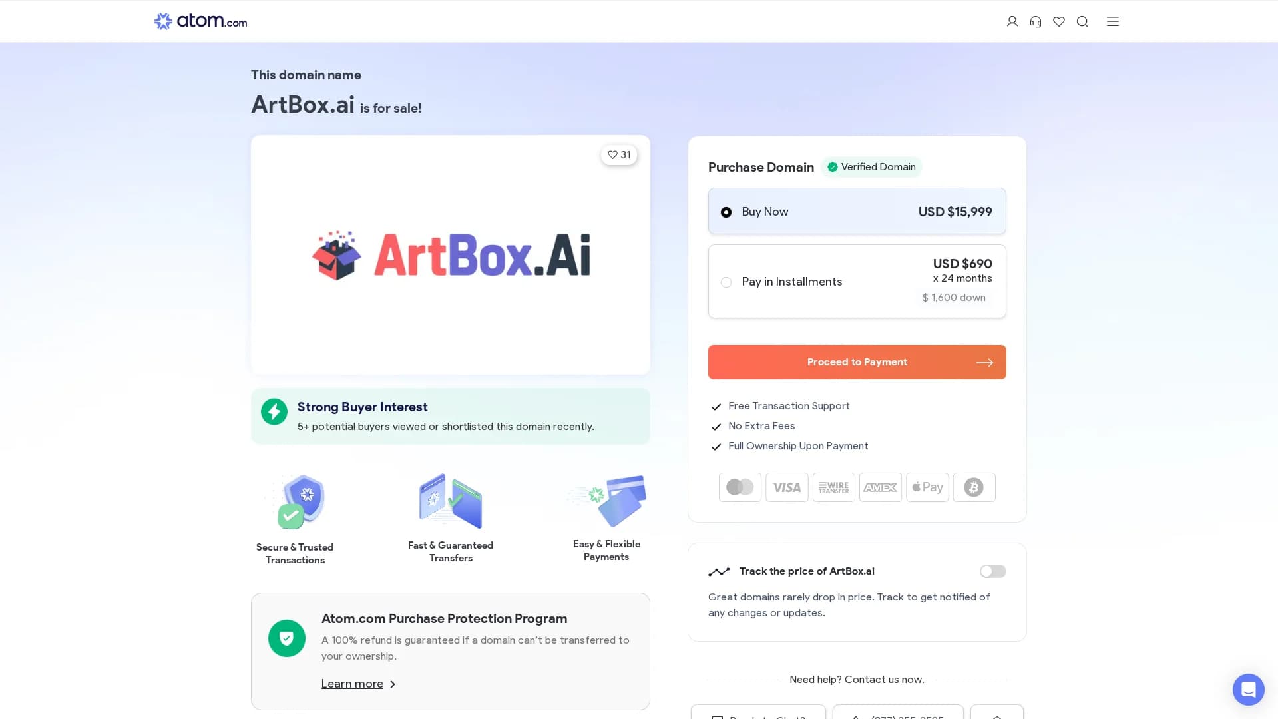This screenshot has height=719, width=1278.
Task: Open the heart favorites icon in header
Action: [1059, 21]
